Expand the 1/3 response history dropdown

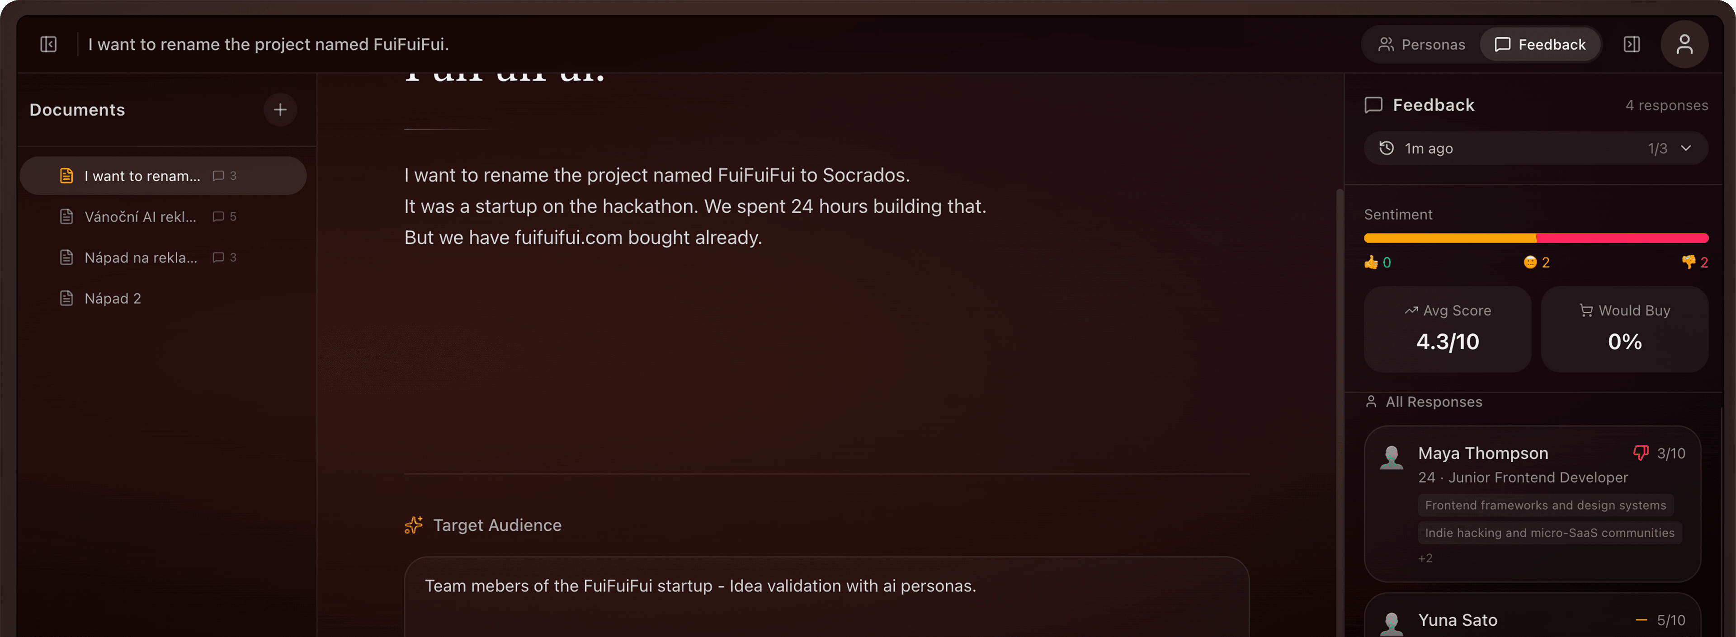coord(1686,148)
